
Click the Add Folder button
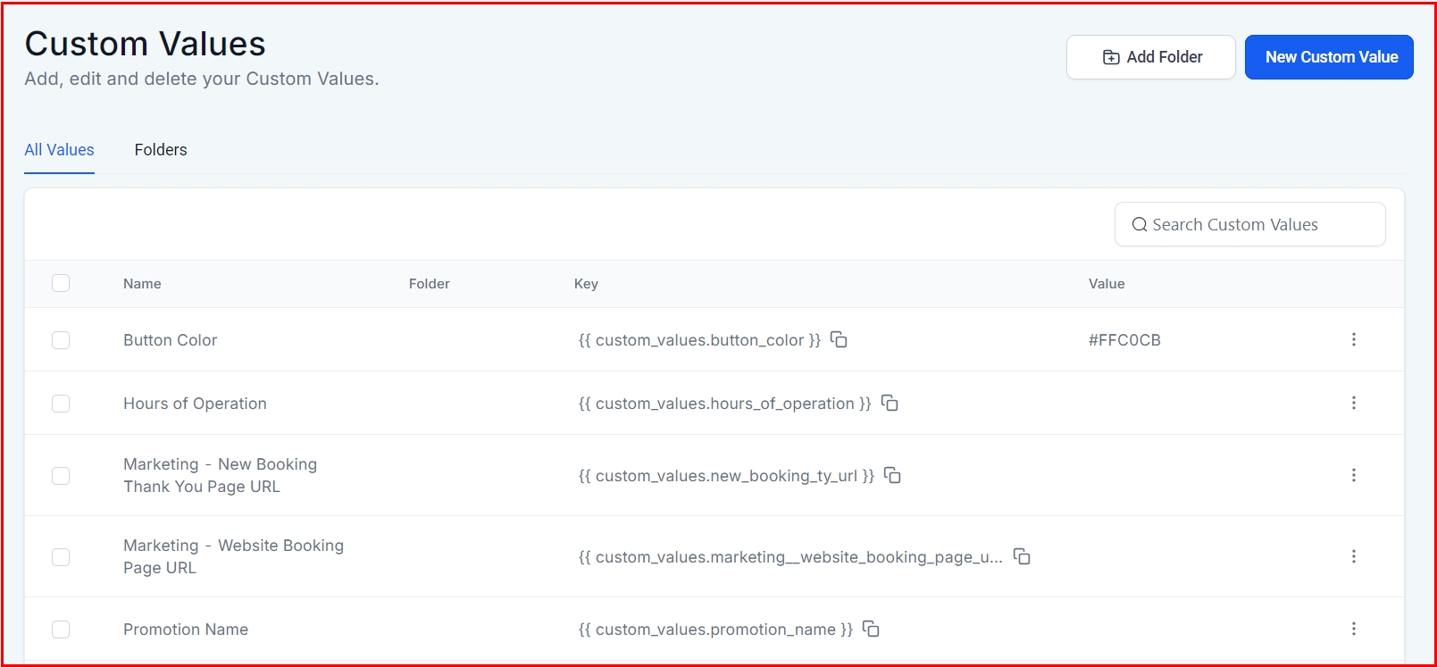[1150, 57]
